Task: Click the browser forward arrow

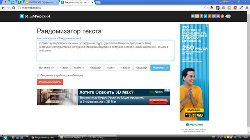Action: coord(8,8)
